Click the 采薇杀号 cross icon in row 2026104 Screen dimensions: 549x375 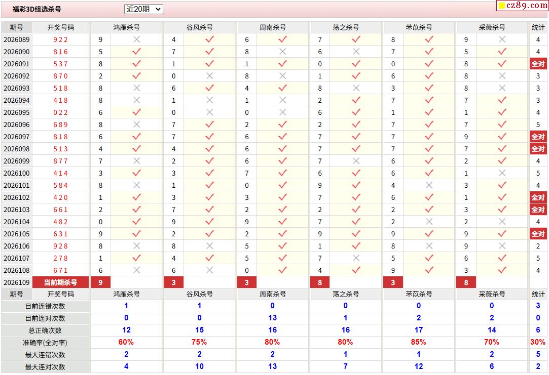502,222
